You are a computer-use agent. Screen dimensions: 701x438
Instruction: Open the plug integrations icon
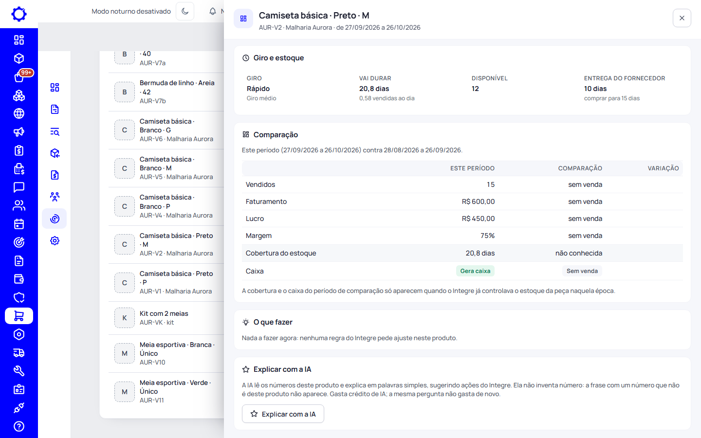19,408
